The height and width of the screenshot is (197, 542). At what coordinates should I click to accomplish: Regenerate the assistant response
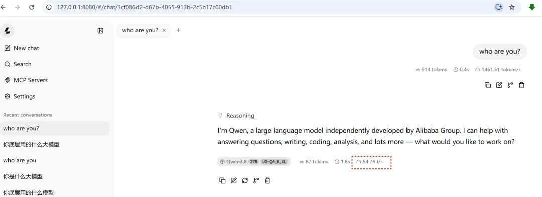245,180
